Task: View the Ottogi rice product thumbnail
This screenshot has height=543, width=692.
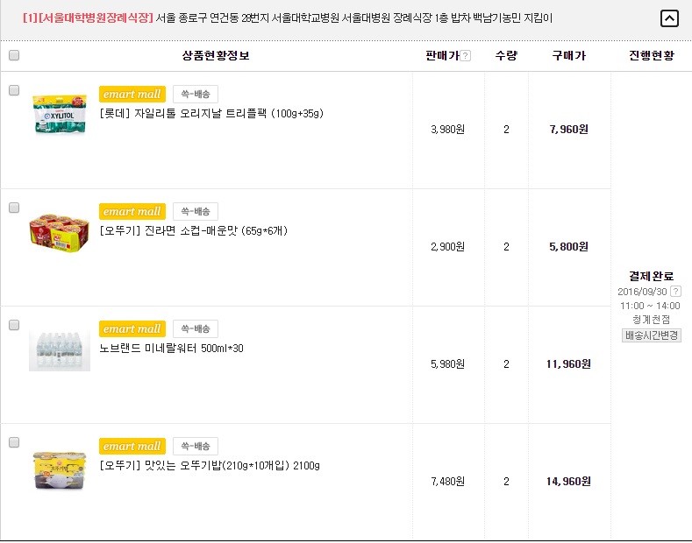Action: click(60, 467)
